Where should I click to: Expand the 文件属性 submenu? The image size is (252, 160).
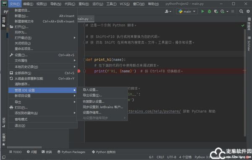[43, 60]
